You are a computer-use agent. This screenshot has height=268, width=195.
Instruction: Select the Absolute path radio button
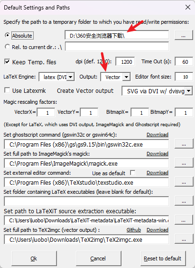click(7, 35)
